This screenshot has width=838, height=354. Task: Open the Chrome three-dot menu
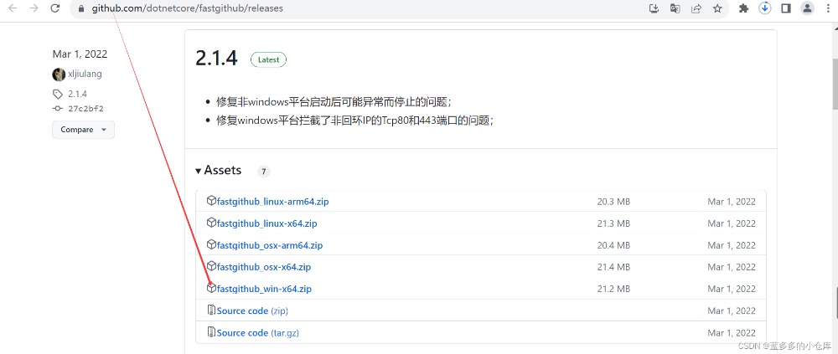tap(828, 8)
